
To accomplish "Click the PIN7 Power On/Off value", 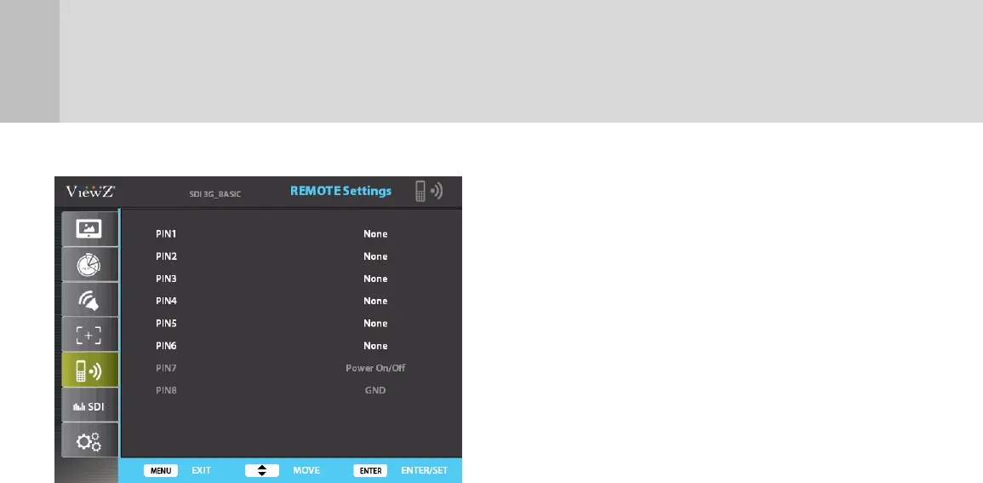I will 375,368.
